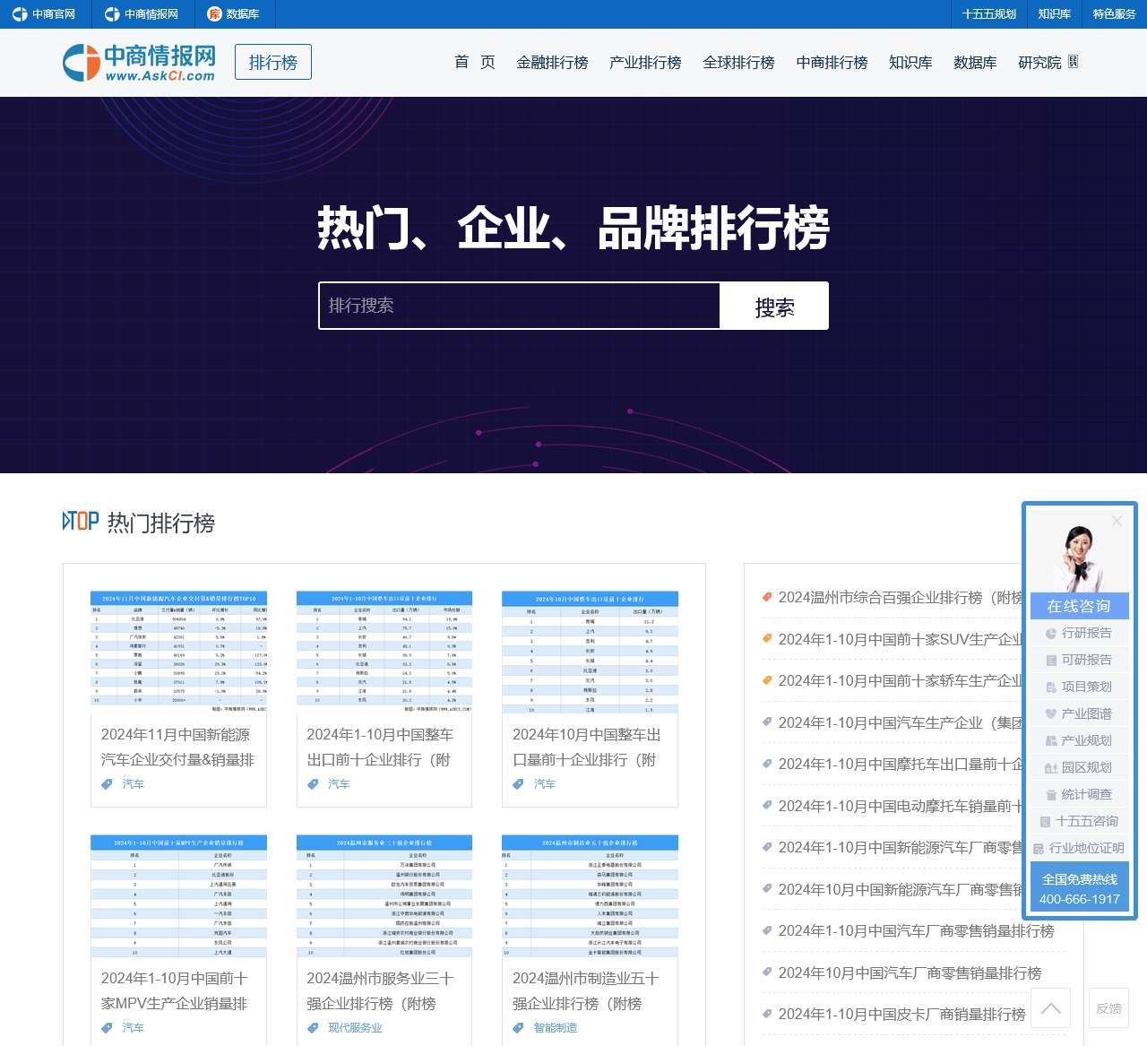
Task: Click tag icon under 2024年11月中国新能源 card
Action: (x=107, y=784)
